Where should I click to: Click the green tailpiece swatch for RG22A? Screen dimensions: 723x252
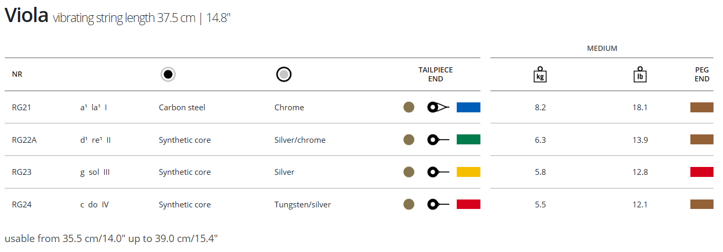pos(468,140)
